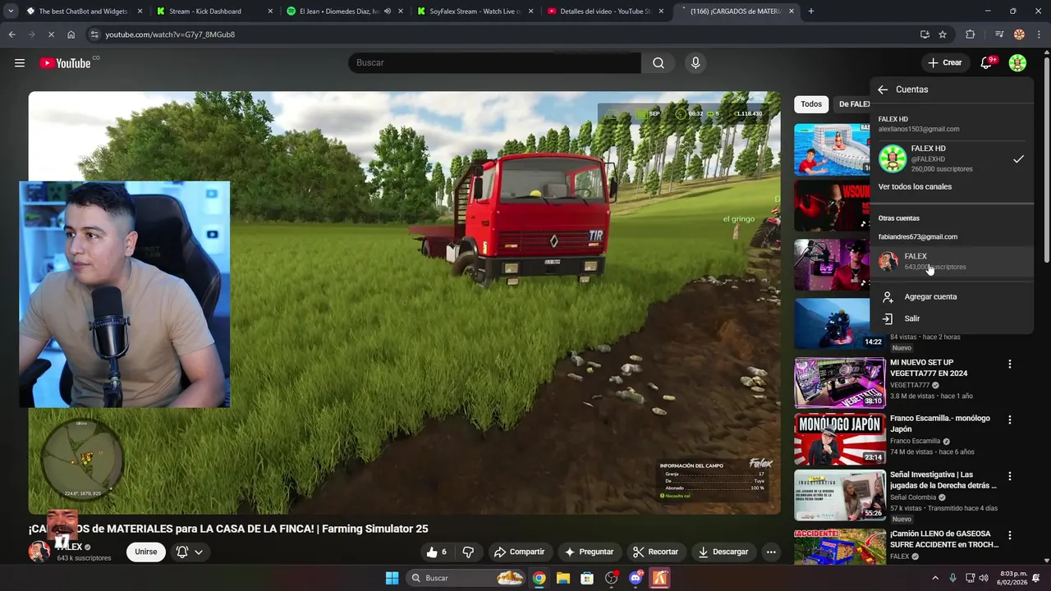Click the browser address bar URL
This screenshot has height=591, width=1051.
click(x=170, y=34)
